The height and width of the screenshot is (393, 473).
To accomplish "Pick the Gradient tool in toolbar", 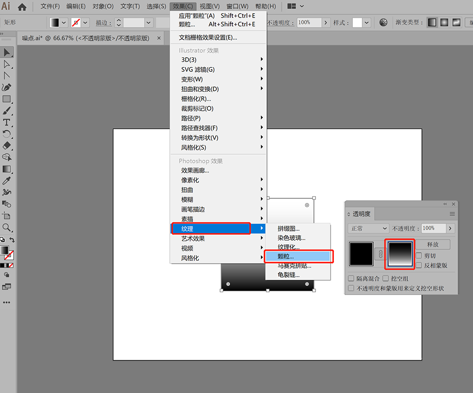I will pyautogui.click(x=6, y=169).
